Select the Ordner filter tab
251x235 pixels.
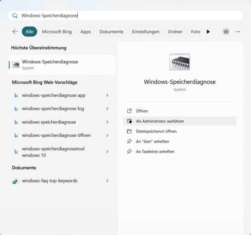tap(175, 31)
